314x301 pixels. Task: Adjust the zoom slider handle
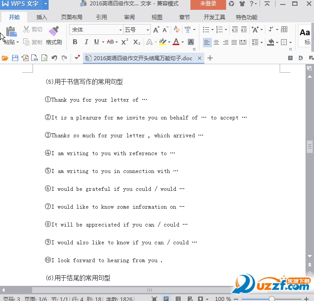pyautogui.click(x=272, y=299)
